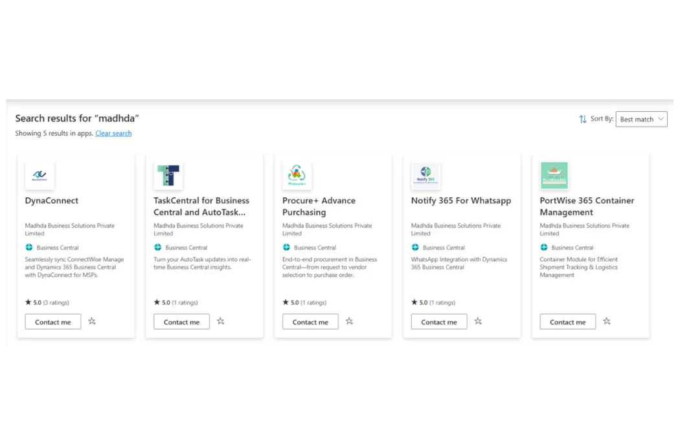Click the sort arrows icon beside Sort By
Screen dimensions: 680x446
tap(583, 119)
